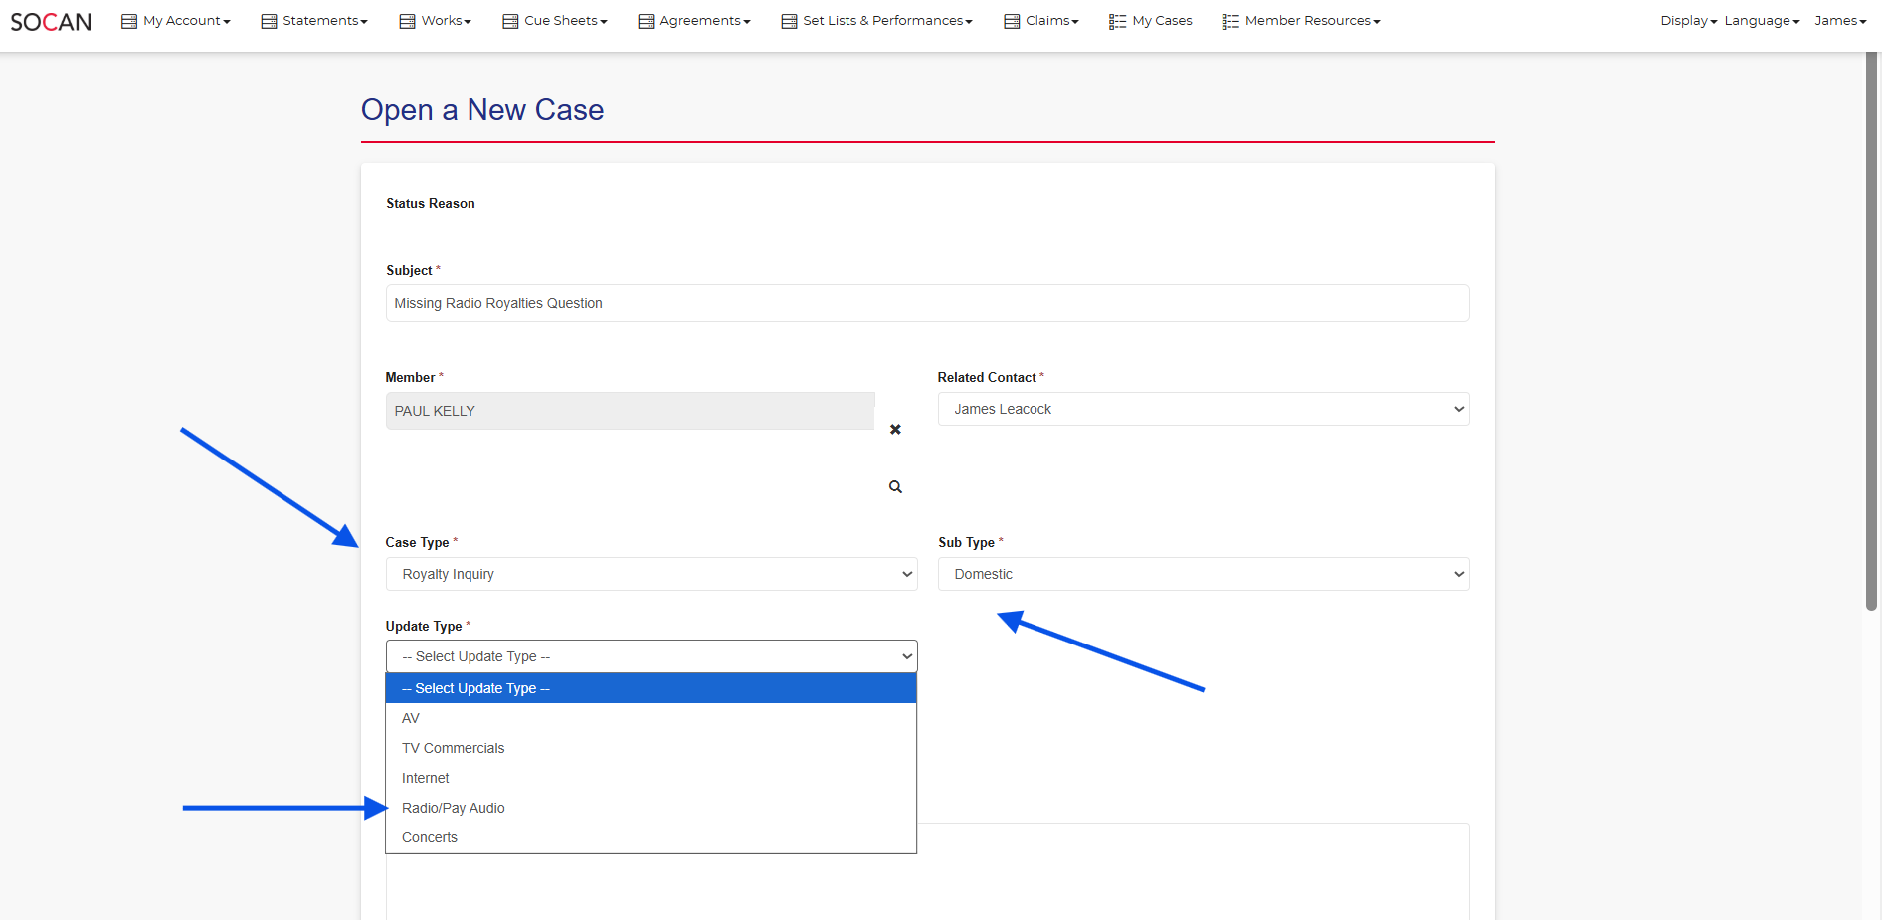Open the My Account menu
1882x920 pixels.
(x=176, y=21)
